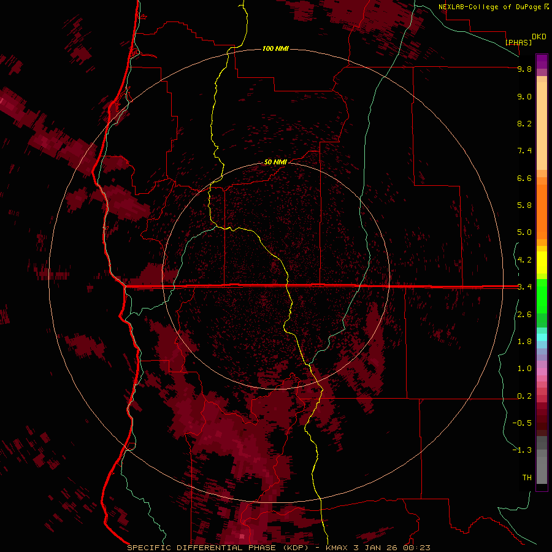Screen dimensions: 552x552
Task: Click the 5.8 color scale value
Action: (524, 205)
